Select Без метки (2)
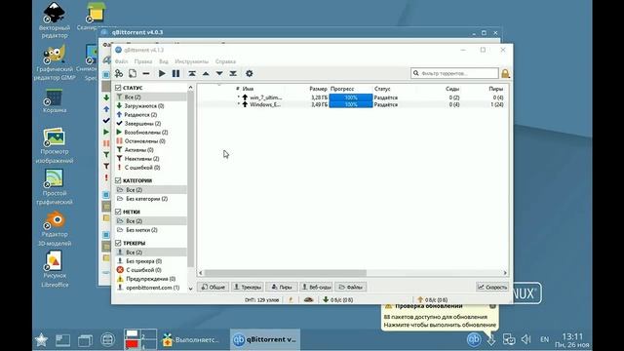 tap(150, 230)
